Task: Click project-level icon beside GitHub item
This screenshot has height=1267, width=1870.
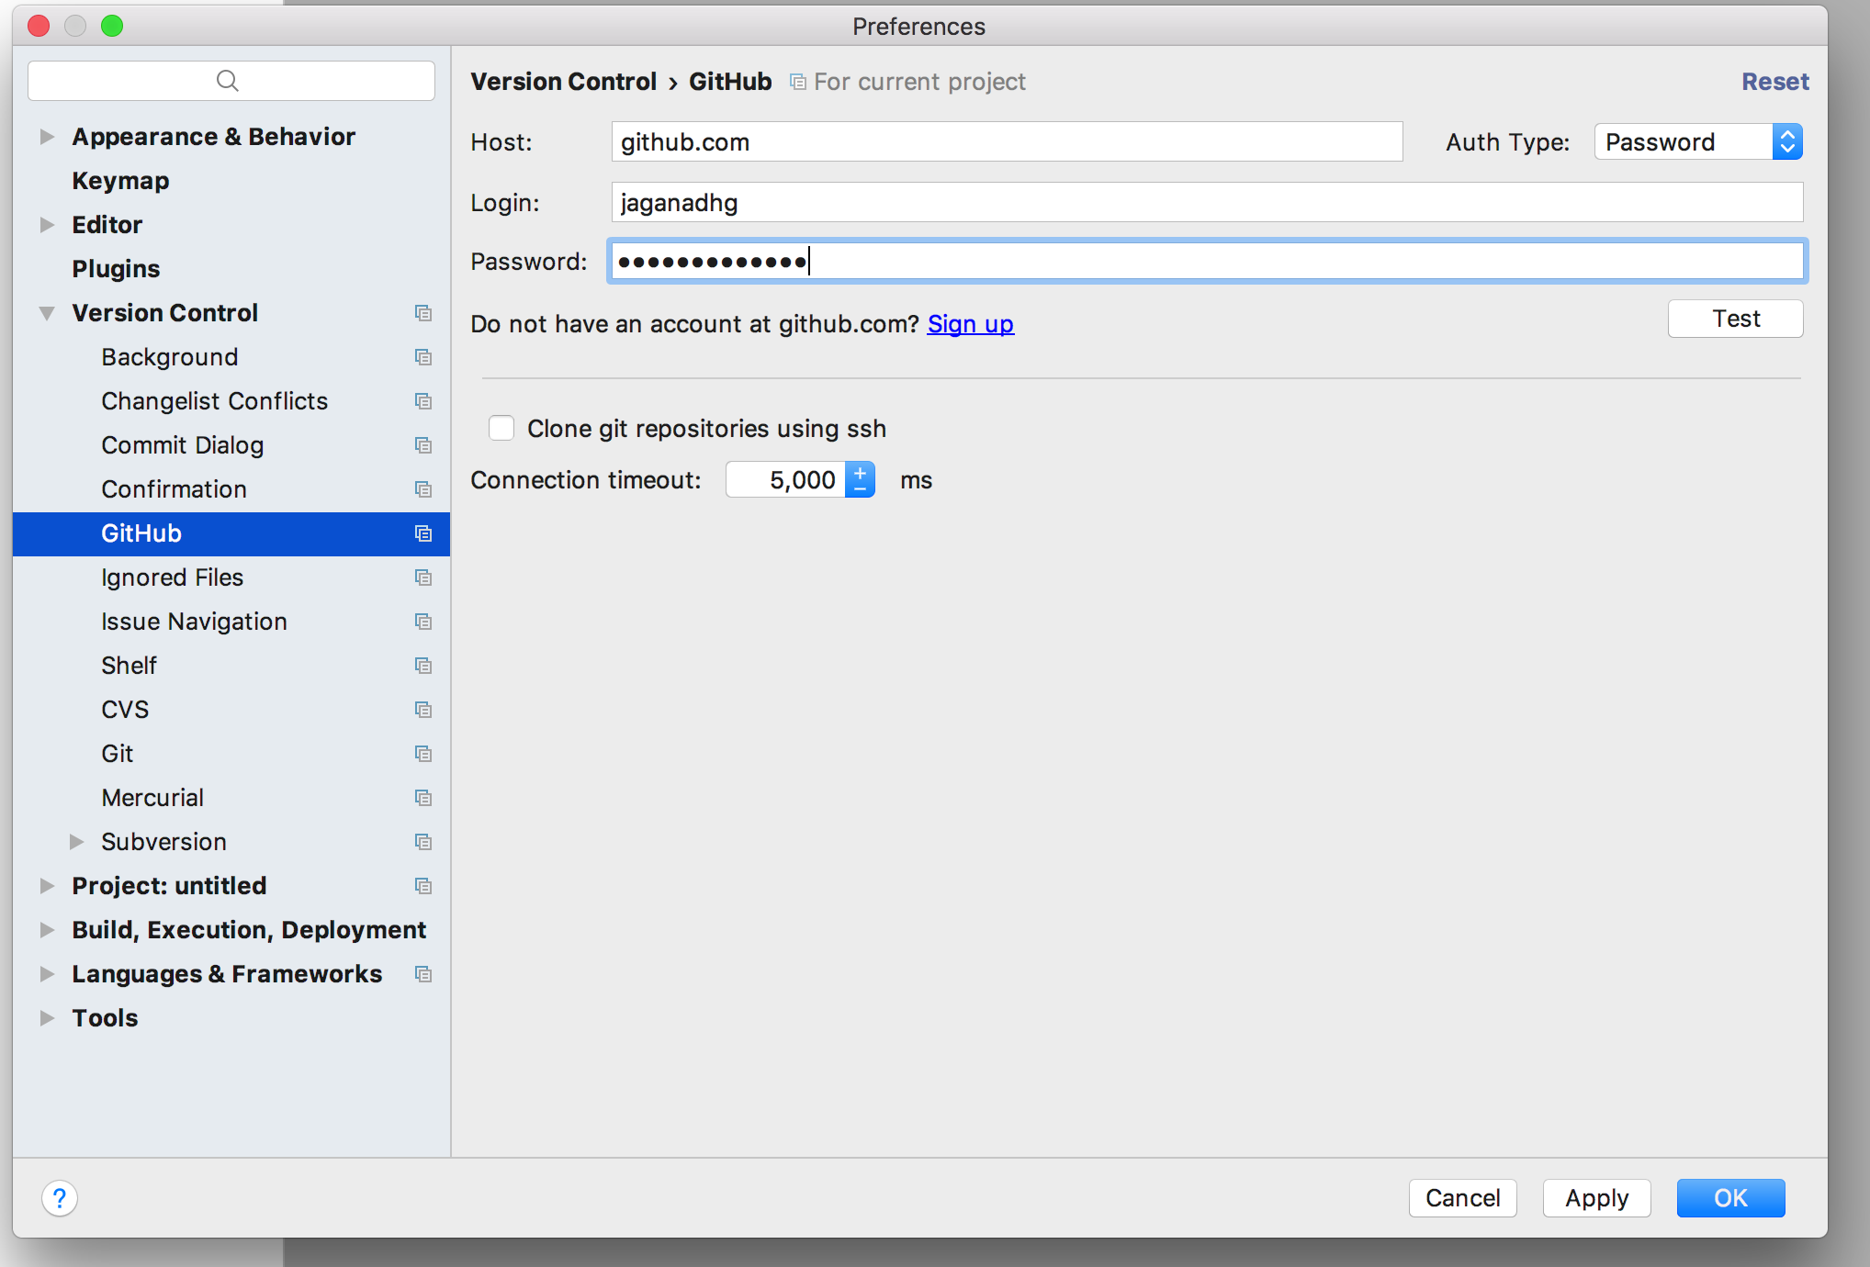Action: [x=423, y=533]
